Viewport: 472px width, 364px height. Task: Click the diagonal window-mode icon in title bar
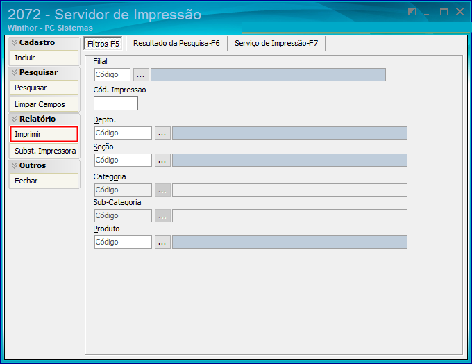tap(412, 11)
